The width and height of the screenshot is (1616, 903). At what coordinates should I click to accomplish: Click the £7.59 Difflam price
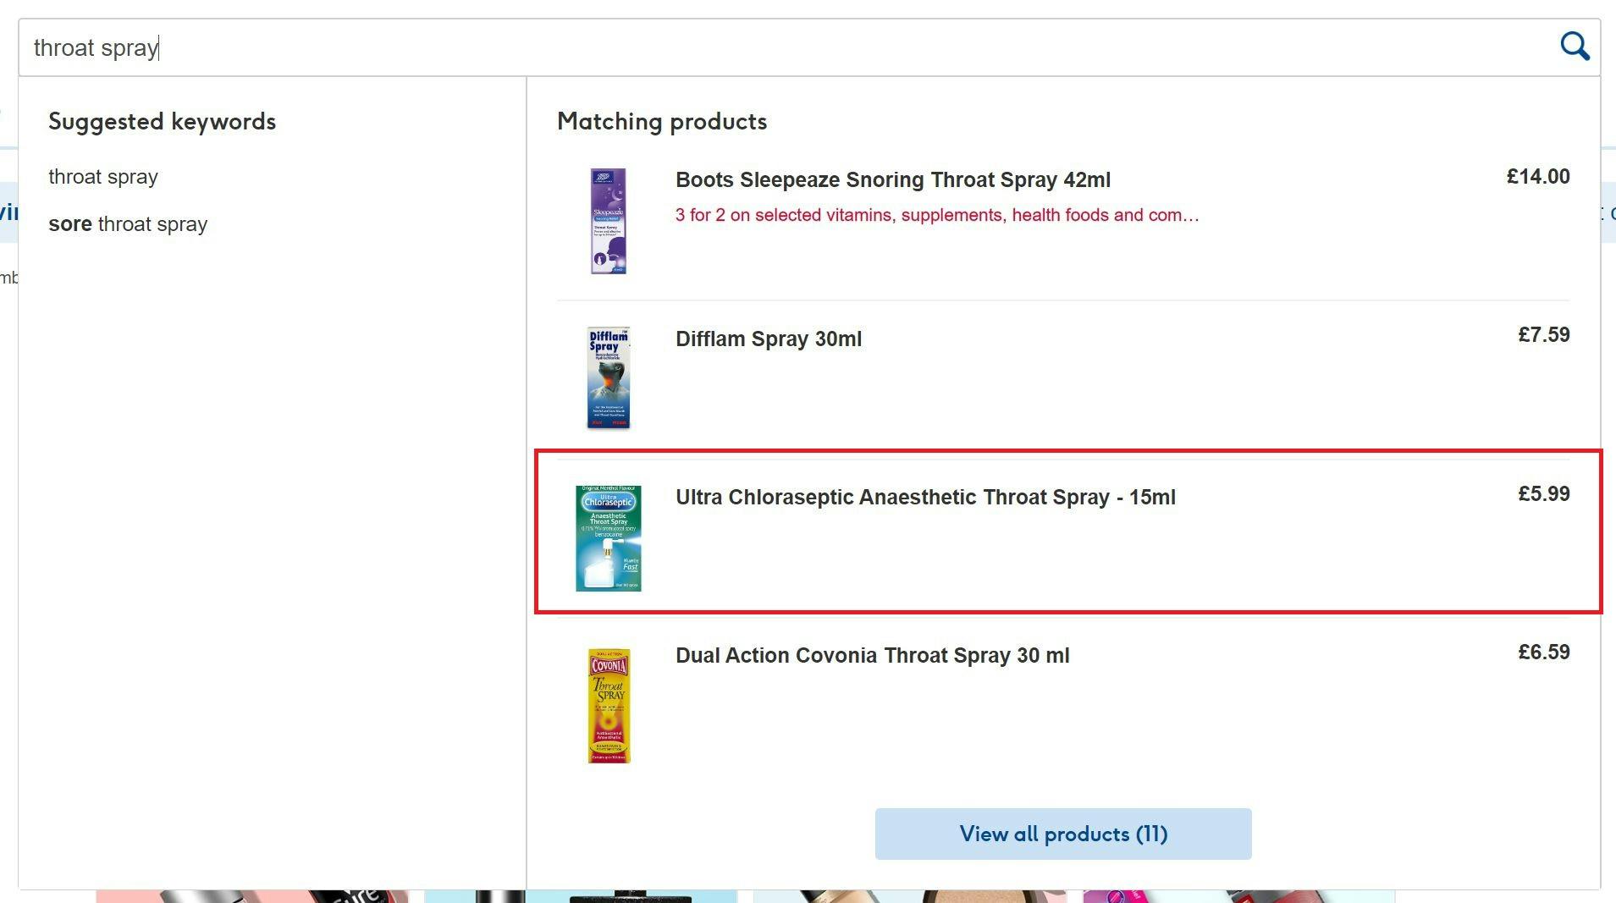pyautogui.click(x=1543, y=335)
